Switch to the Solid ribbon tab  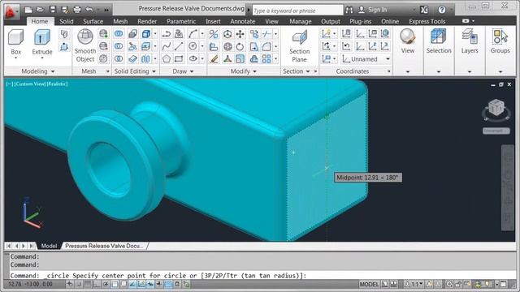[67, 21]
